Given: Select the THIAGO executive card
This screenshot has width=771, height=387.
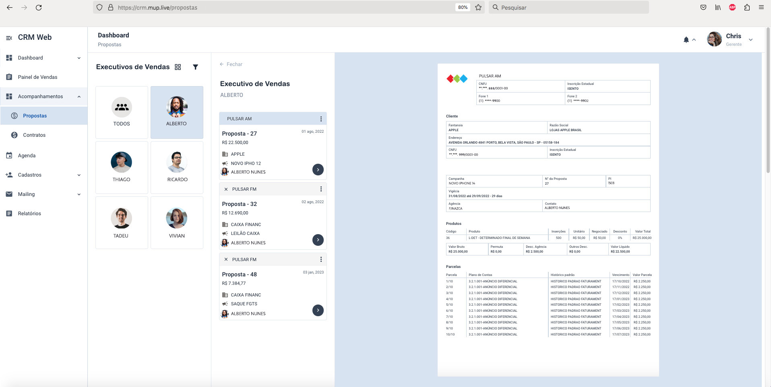Looking at the screenshot, I should (x=122, y=167).
